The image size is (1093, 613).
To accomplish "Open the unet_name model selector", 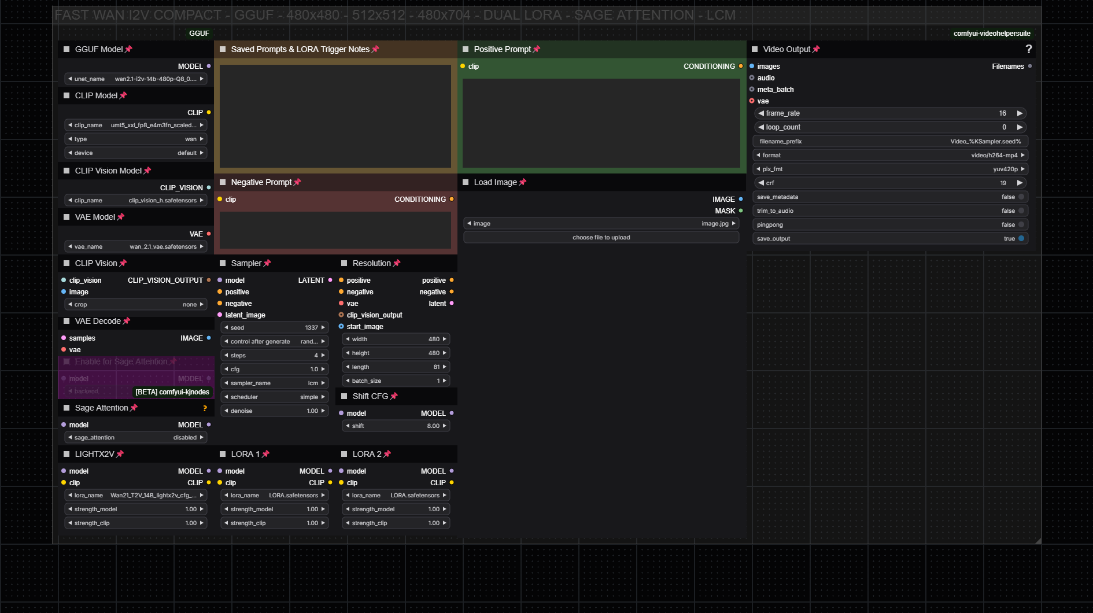I will coord(136,79).
